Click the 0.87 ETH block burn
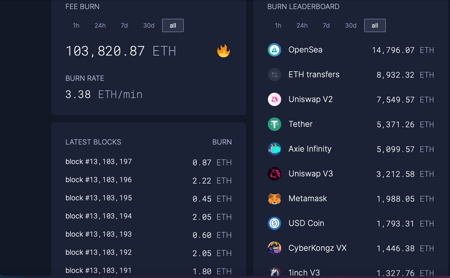This screenshot has height=278, width=450. click(212, 163)
